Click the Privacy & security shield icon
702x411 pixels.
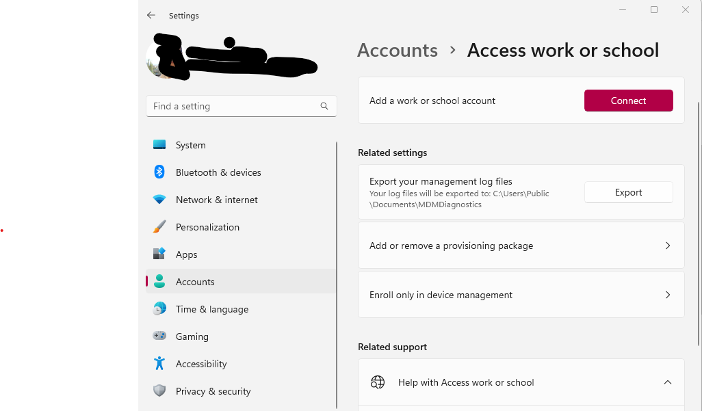coord(160,390)
